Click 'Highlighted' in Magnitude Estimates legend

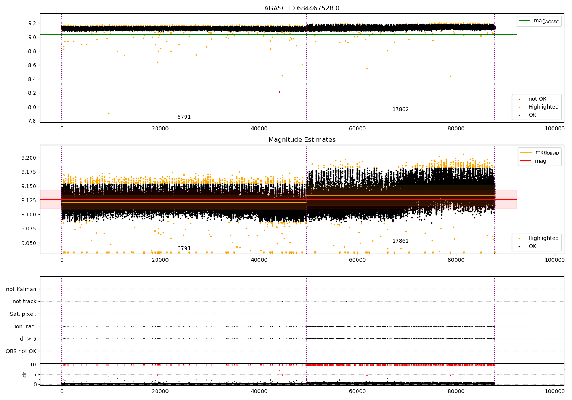pyautogui.click(x=543, y=238)
